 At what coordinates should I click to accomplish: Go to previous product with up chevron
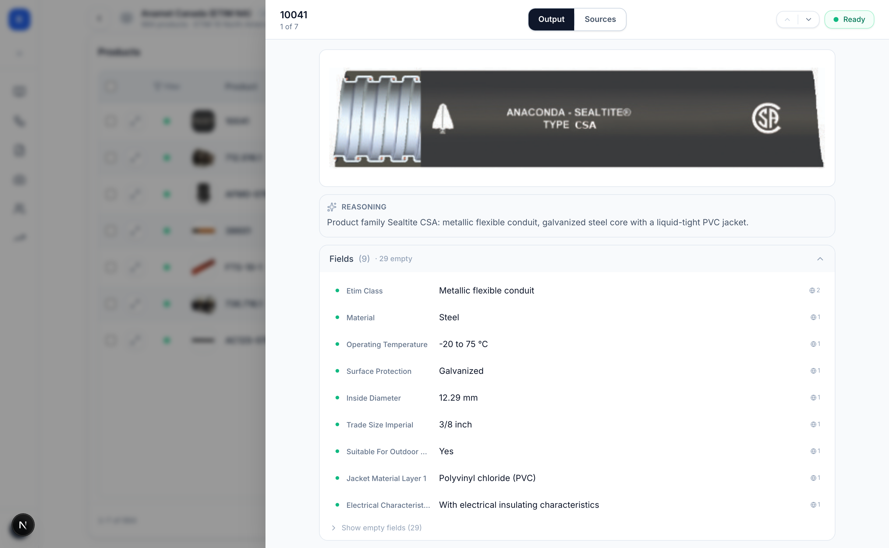787,19
